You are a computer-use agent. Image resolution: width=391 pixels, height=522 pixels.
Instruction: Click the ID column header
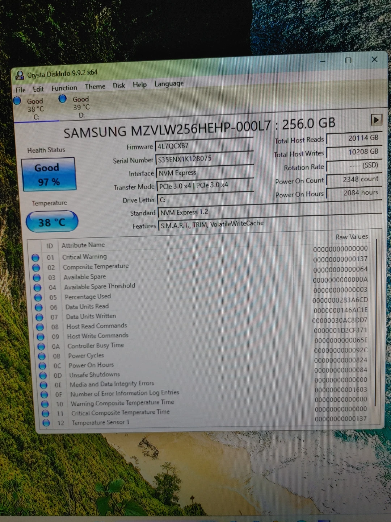pyautogui.click(x=50, y=246)
